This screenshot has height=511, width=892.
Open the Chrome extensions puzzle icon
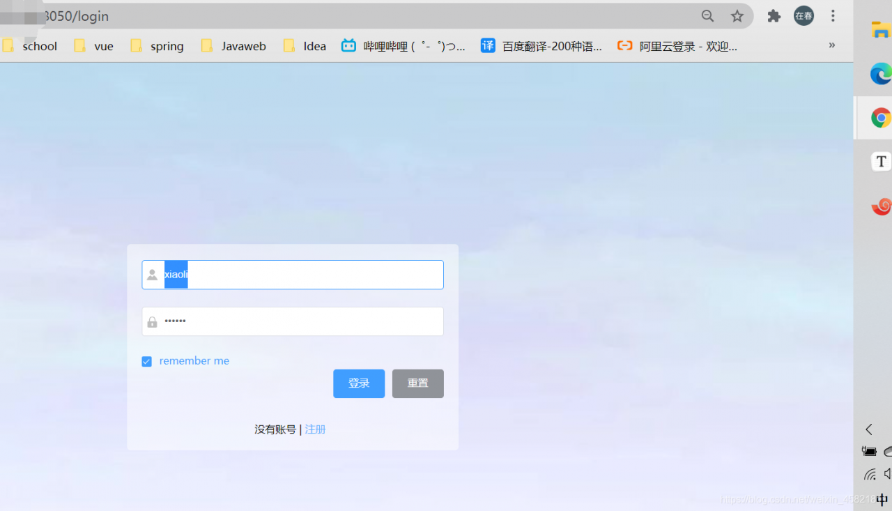[774, 15]
